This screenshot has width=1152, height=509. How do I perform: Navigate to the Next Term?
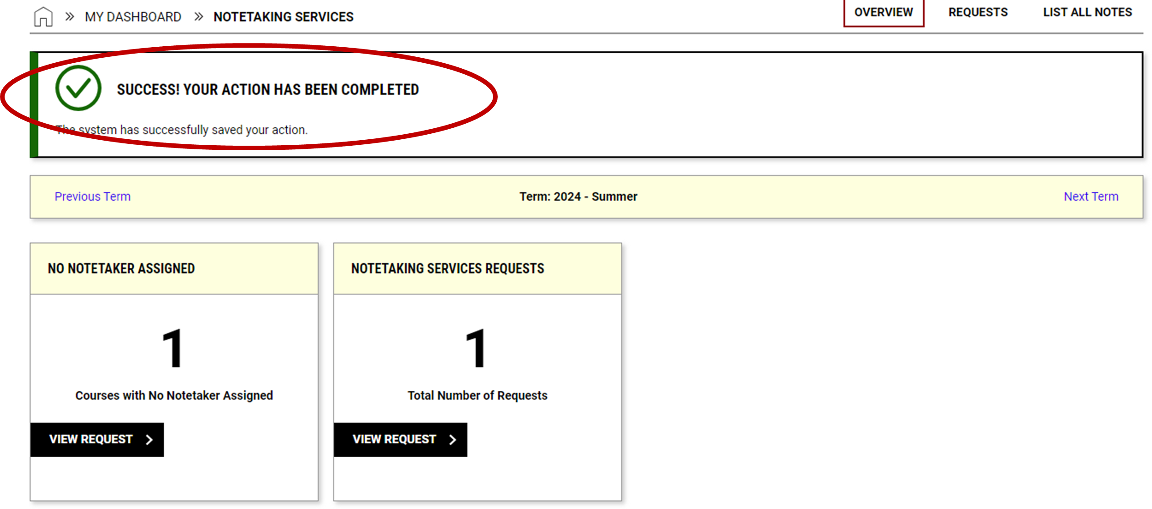click(1091, 196)
